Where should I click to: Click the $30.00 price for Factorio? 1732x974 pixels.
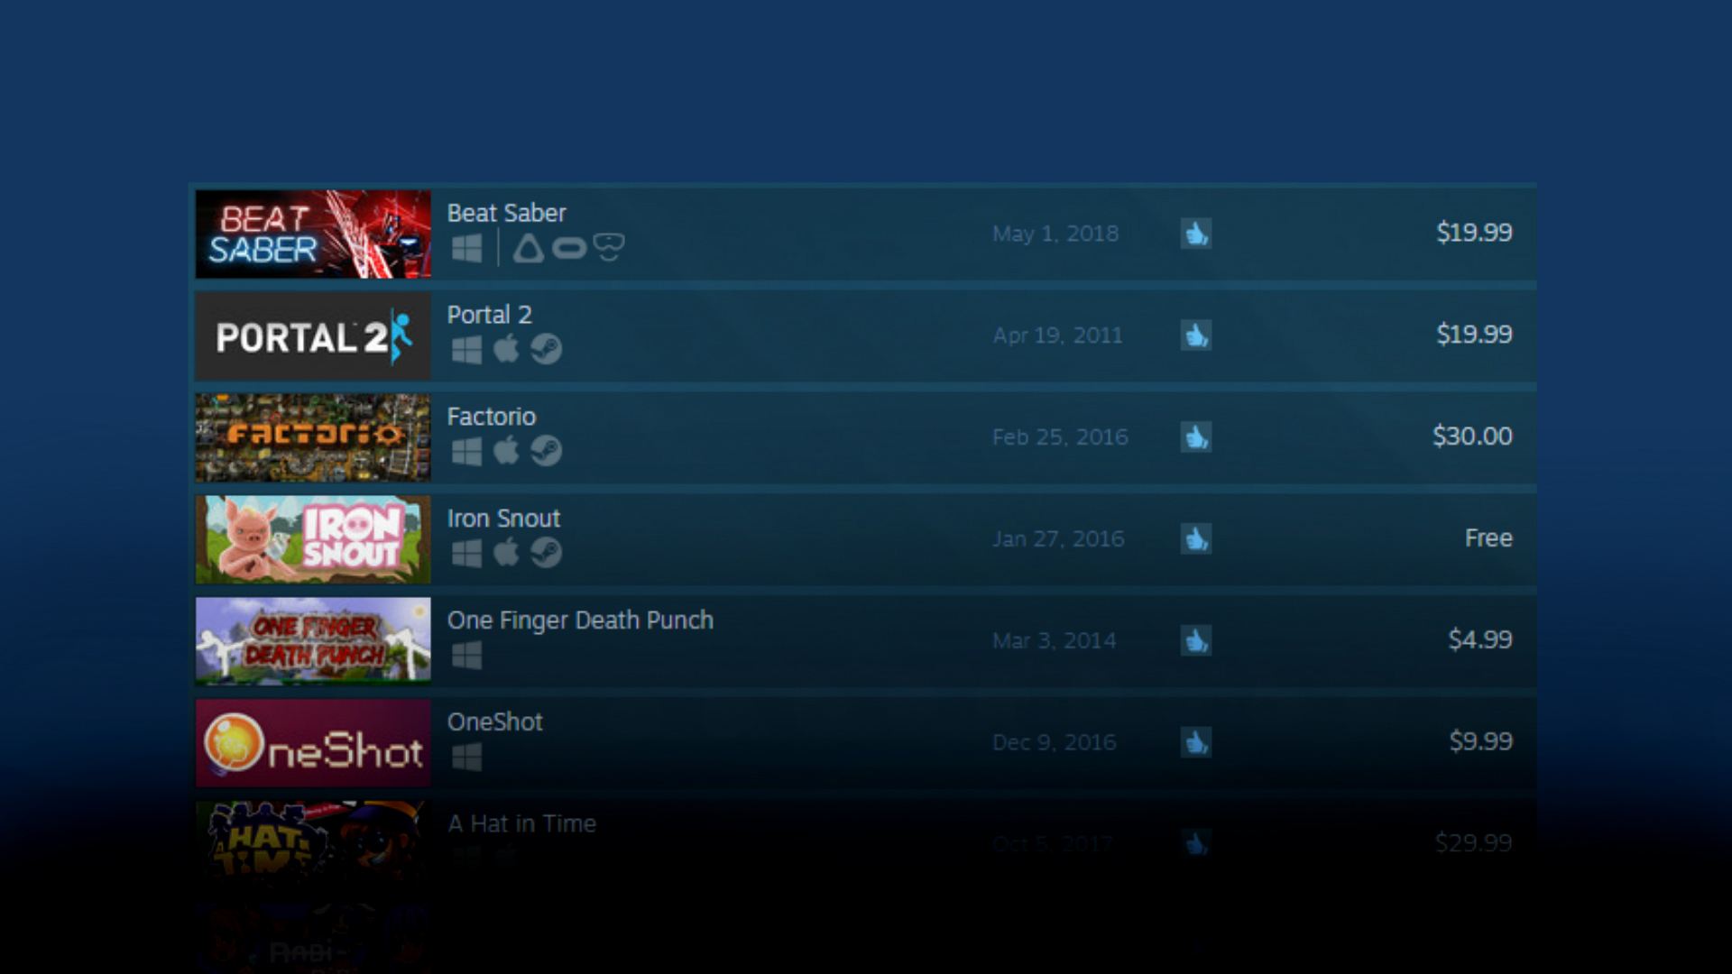[1471, 436]
